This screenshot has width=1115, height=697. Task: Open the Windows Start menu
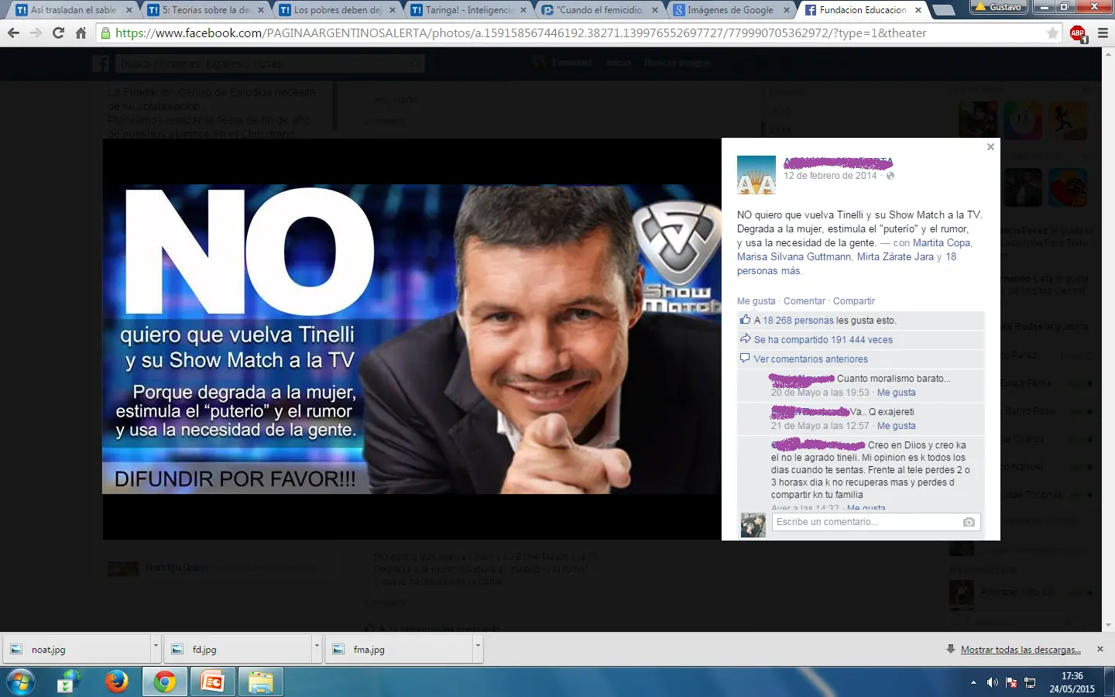pyautogui.click(x=19, y=682)
